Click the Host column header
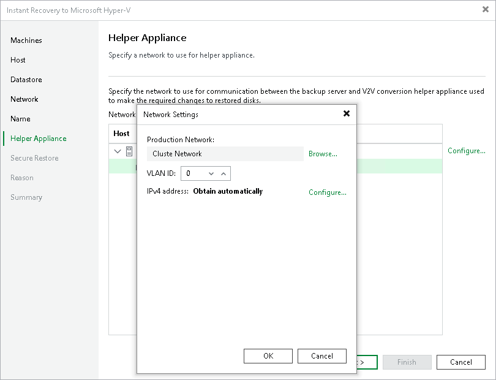The width and height of the screenshot is (496, 380). pos(121,134)
